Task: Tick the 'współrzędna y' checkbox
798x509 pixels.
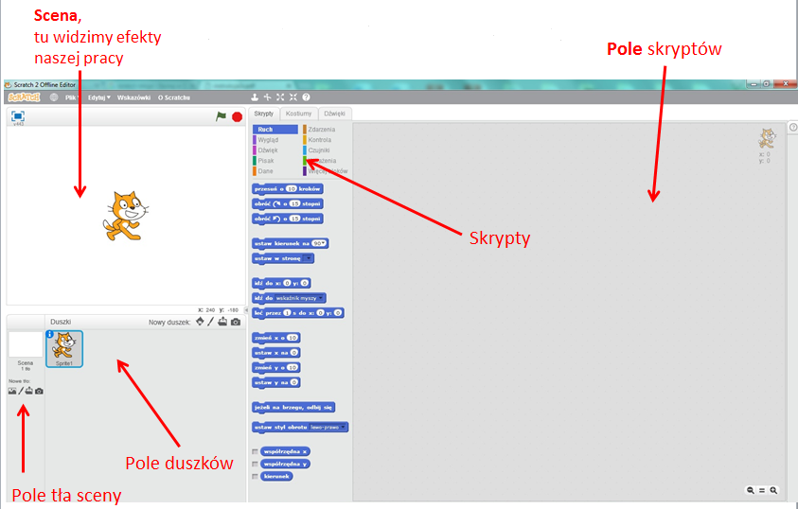Action: pyautogui.click(x=255, y=464)
